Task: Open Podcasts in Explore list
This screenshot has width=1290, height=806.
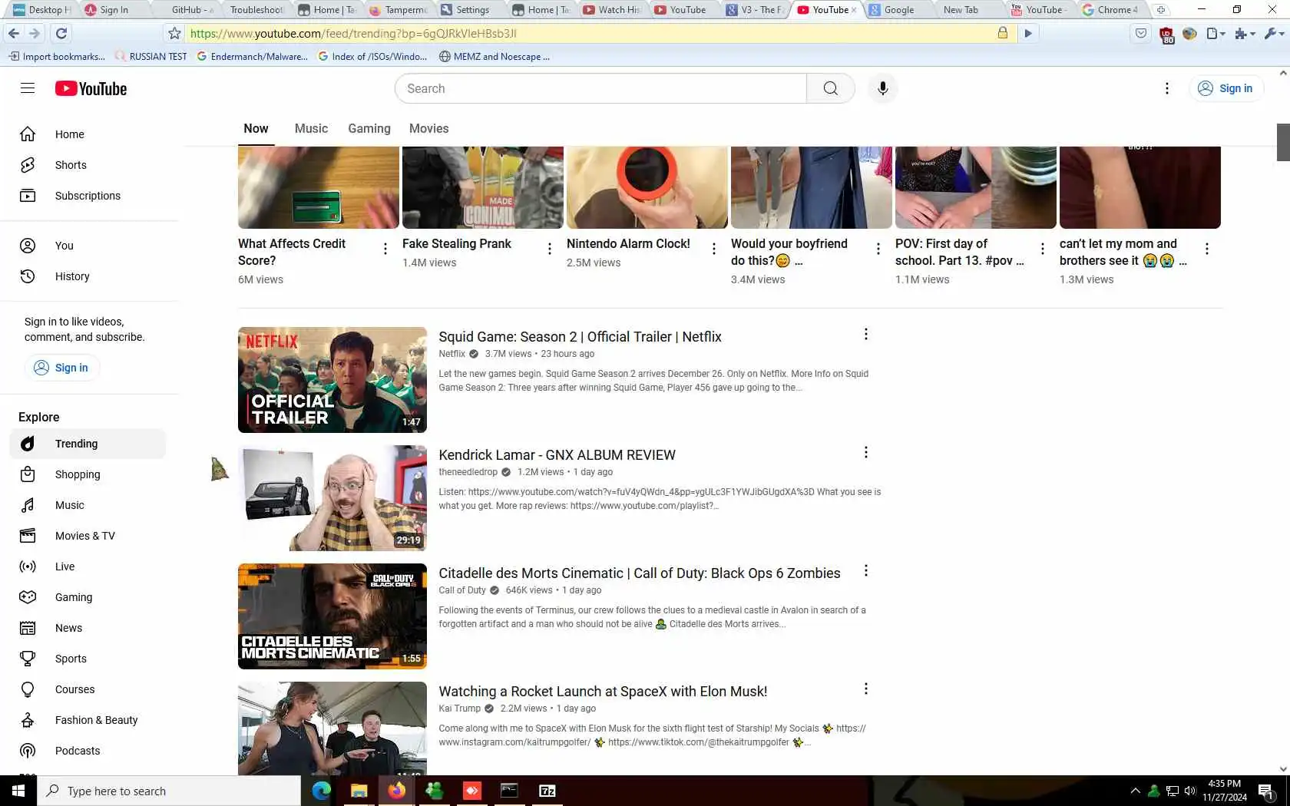Action: [x=89, y=751]
